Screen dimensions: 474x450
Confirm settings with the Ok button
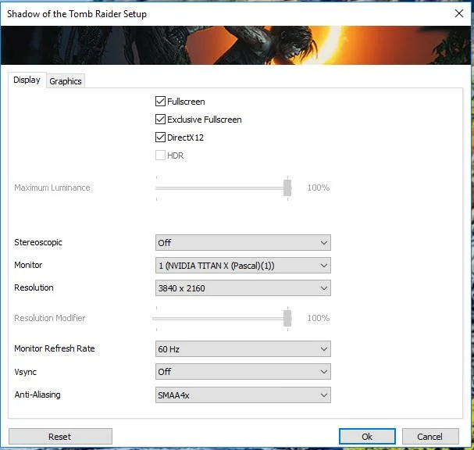[x=367, y=437]
